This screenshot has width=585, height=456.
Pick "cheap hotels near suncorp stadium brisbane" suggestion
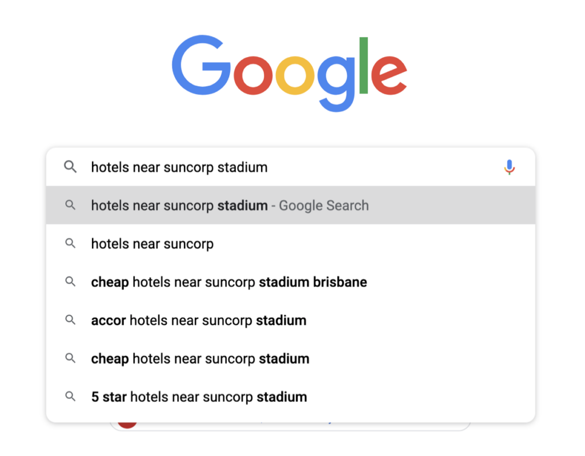(229, 282)
